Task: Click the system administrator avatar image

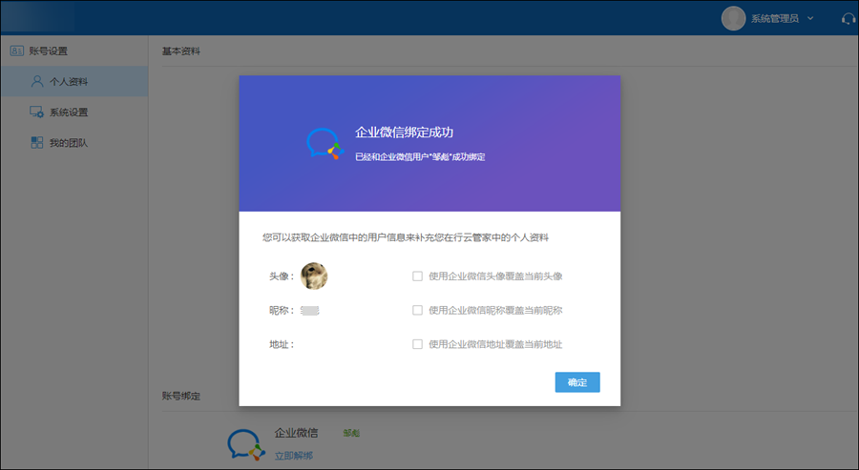Action: pos(733,19)
